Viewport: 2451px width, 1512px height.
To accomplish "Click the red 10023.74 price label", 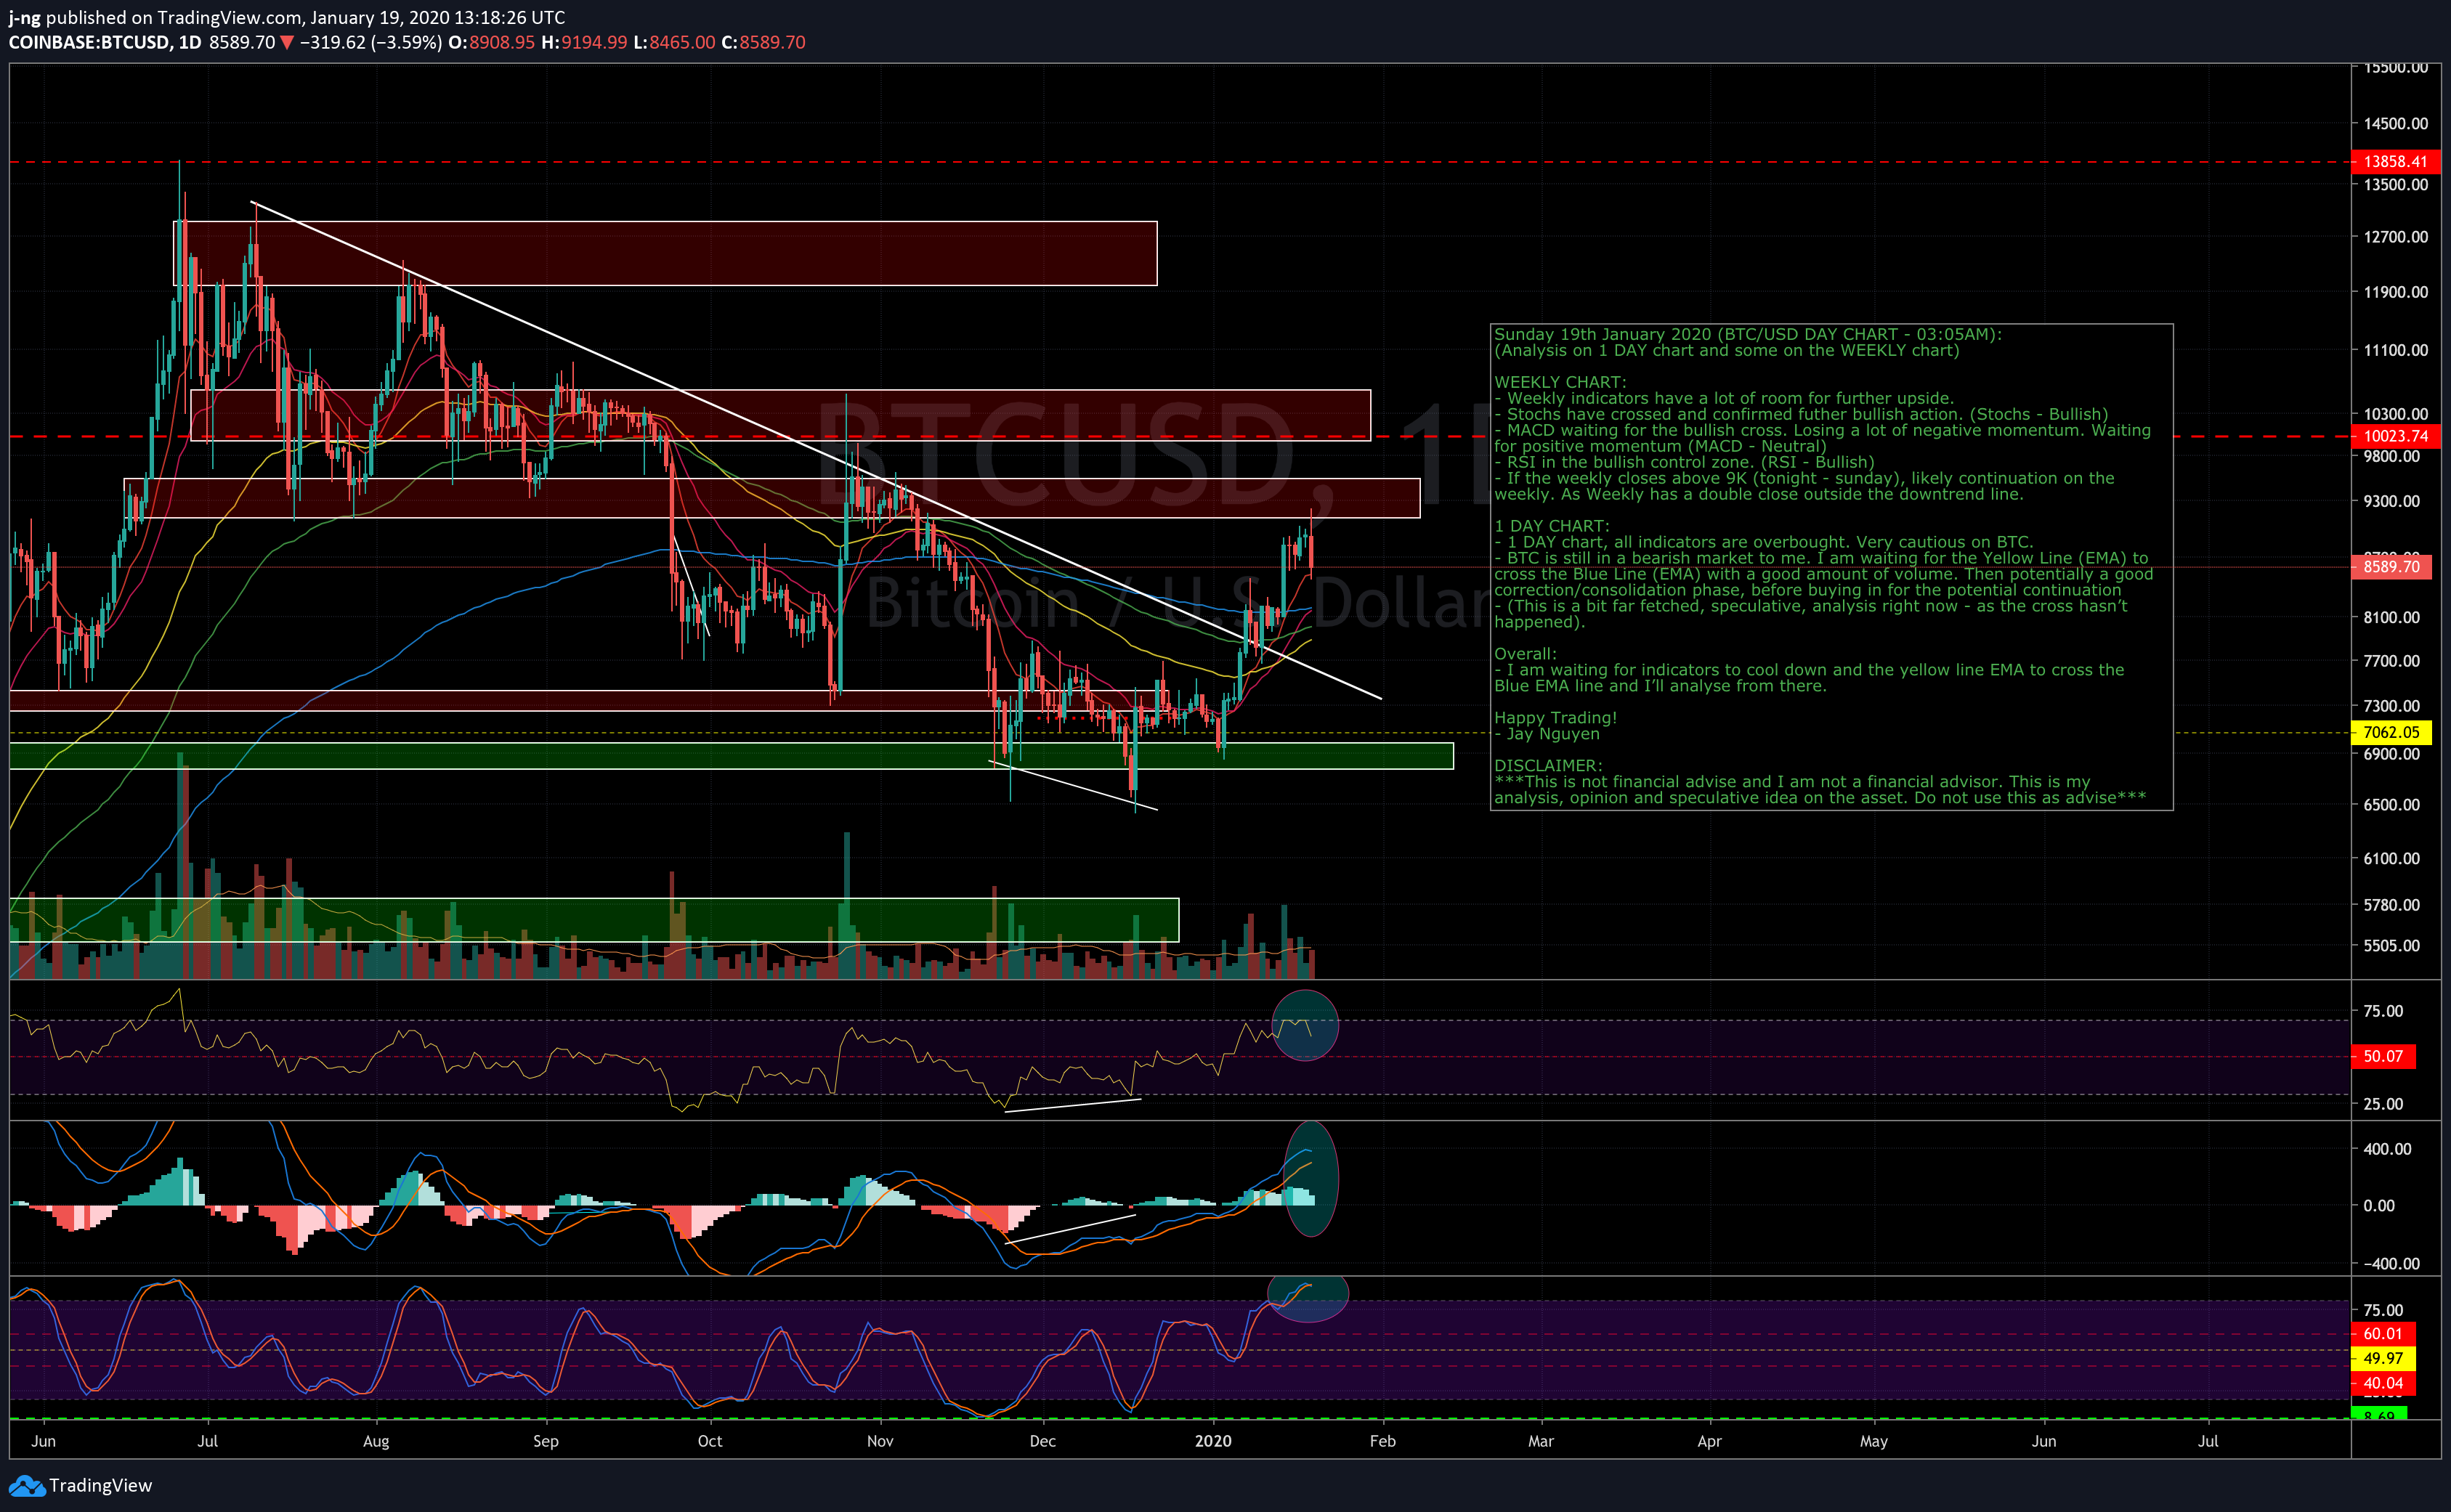I will click(x=2395, y=436).
